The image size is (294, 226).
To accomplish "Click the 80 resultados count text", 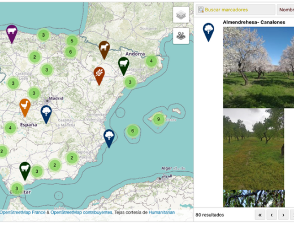I will tap(210, 215).
